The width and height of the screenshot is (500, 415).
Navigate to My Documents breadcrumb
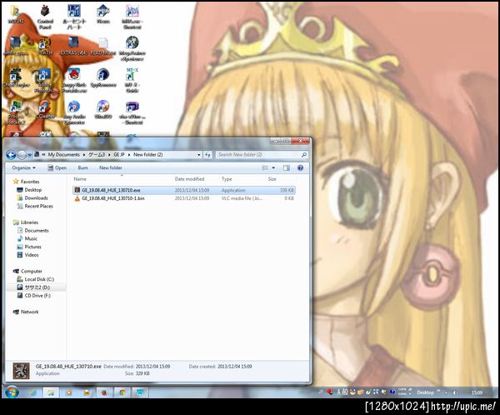click(64, 155)
